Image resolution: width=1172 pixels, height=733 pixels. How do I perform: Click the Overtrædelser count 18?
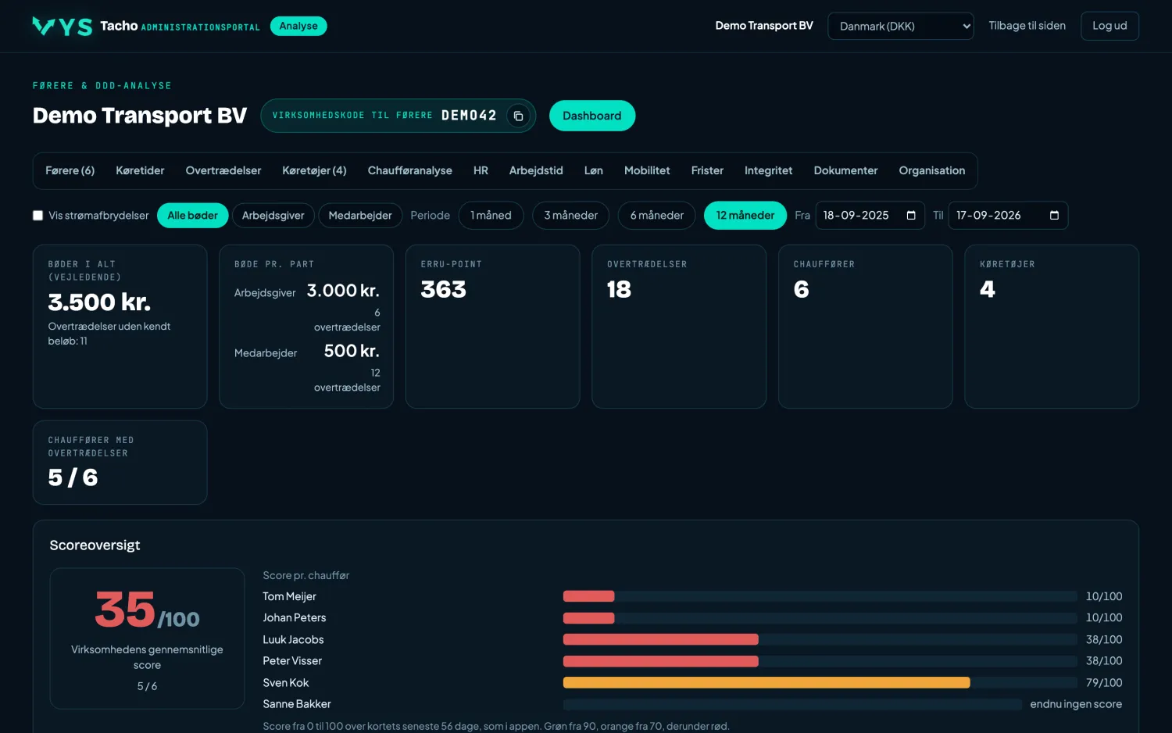[619, 290]
